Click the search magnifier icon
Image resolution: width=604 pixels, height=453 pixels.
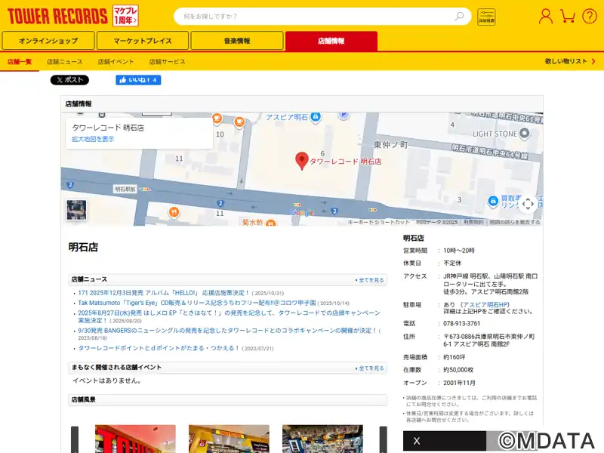460,16
